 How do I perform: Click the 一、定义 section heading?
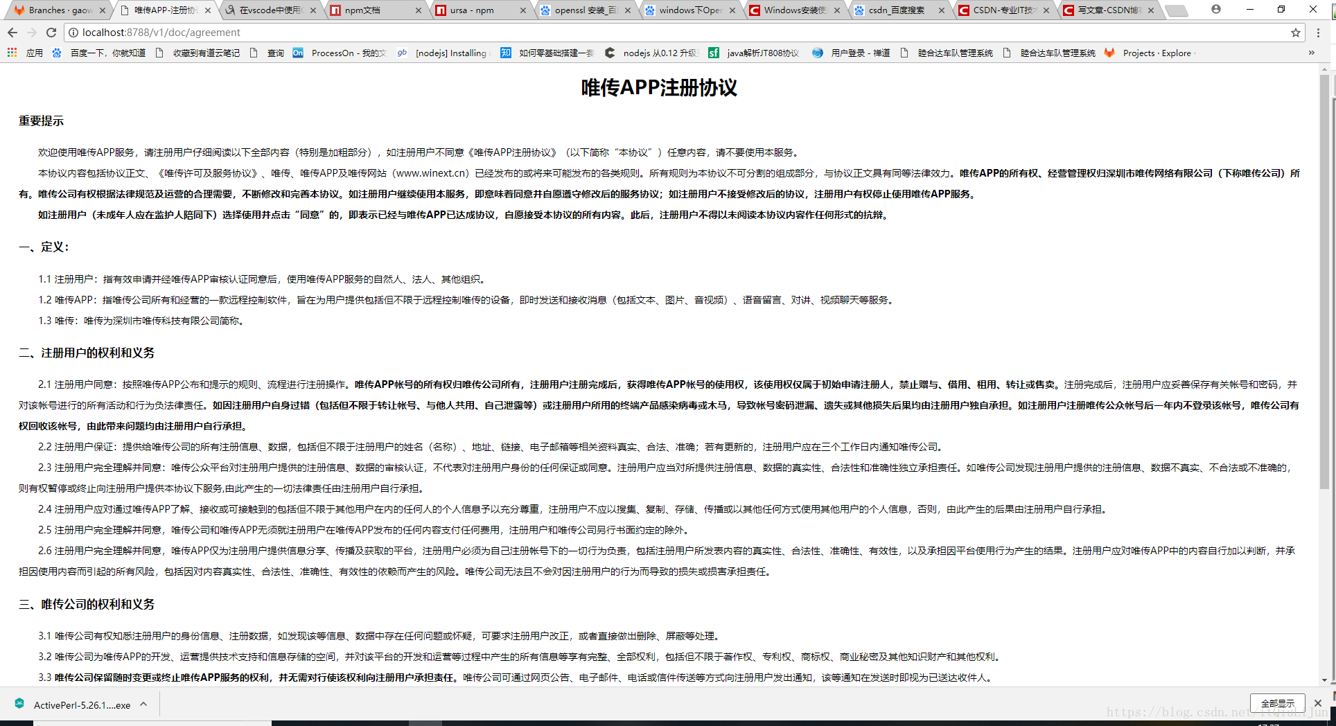point(43,247)
